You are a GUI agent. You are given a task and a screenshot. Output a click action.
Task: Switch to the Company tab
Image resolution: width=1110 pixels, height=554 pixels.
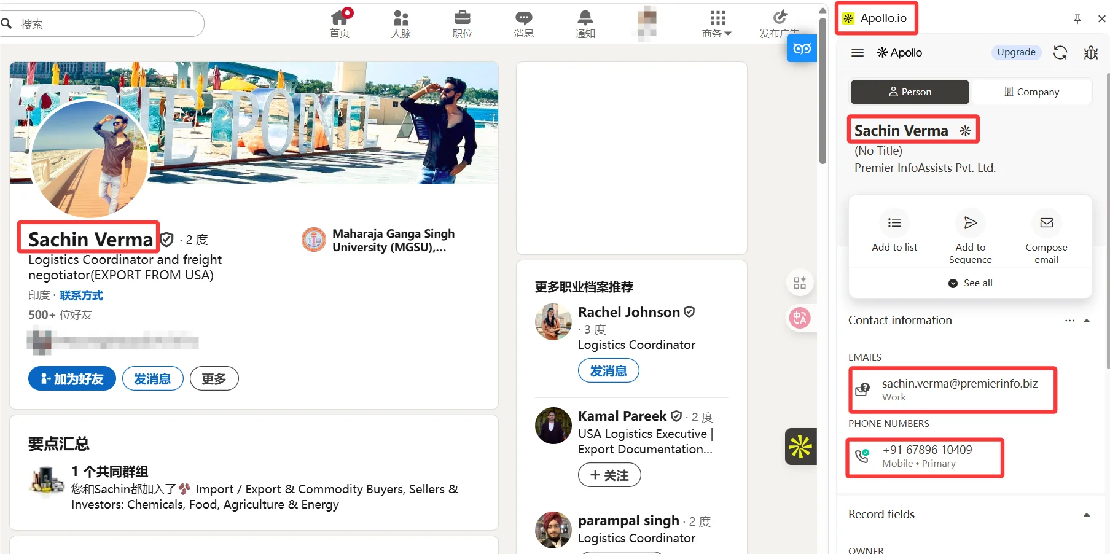[1032, 92]
